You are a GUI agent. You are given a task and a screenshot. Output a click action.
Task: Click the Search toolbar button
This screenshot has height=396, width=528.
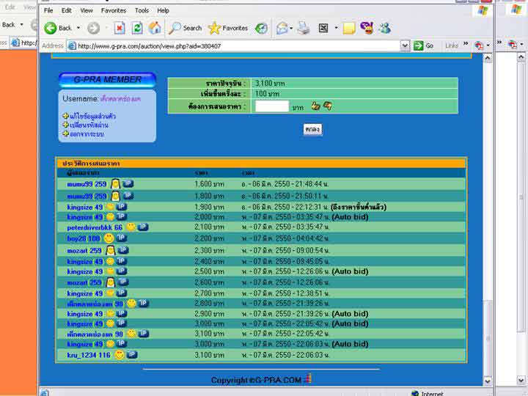[186, 28]
